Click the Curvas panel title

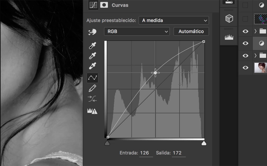click(x=120, y=5)
